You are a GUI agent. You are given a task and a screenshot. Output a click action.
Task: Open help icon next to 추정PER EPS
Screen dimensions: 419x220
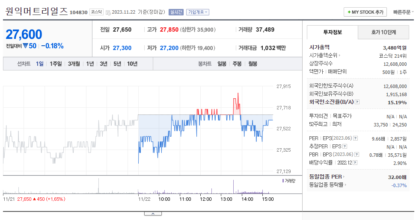[x=345, y=146]
